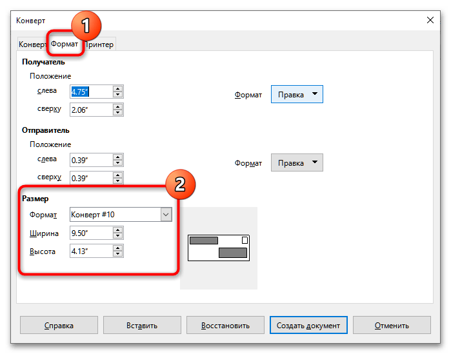Increase recipient слева position value
Screen dimensions: 451x354
pos(117,88)
